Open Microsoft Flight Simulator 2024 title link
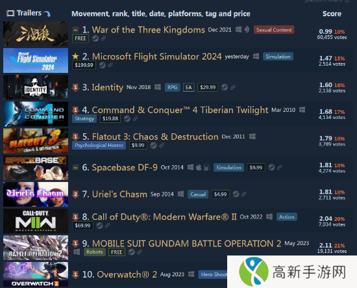The height and width of the screenshot is (288, 357). tap(157, 57)
